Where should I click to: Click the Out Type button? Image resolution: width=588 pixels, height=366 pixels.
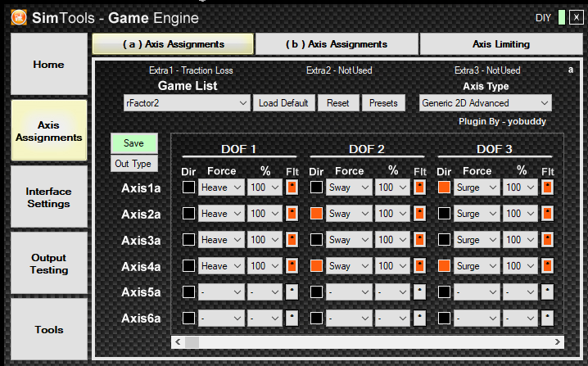click(133, 164)
